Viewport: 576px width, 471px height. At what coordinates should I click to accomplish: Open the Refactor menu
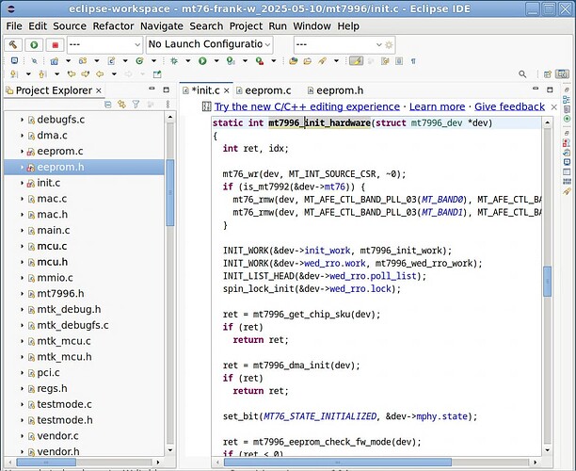pyautogui.click(x=113, y=26)
